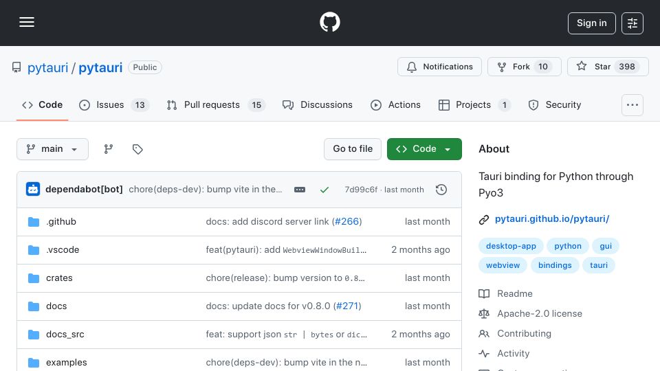Click the star count 398
The image size is (660, 371).
point(627,67)
